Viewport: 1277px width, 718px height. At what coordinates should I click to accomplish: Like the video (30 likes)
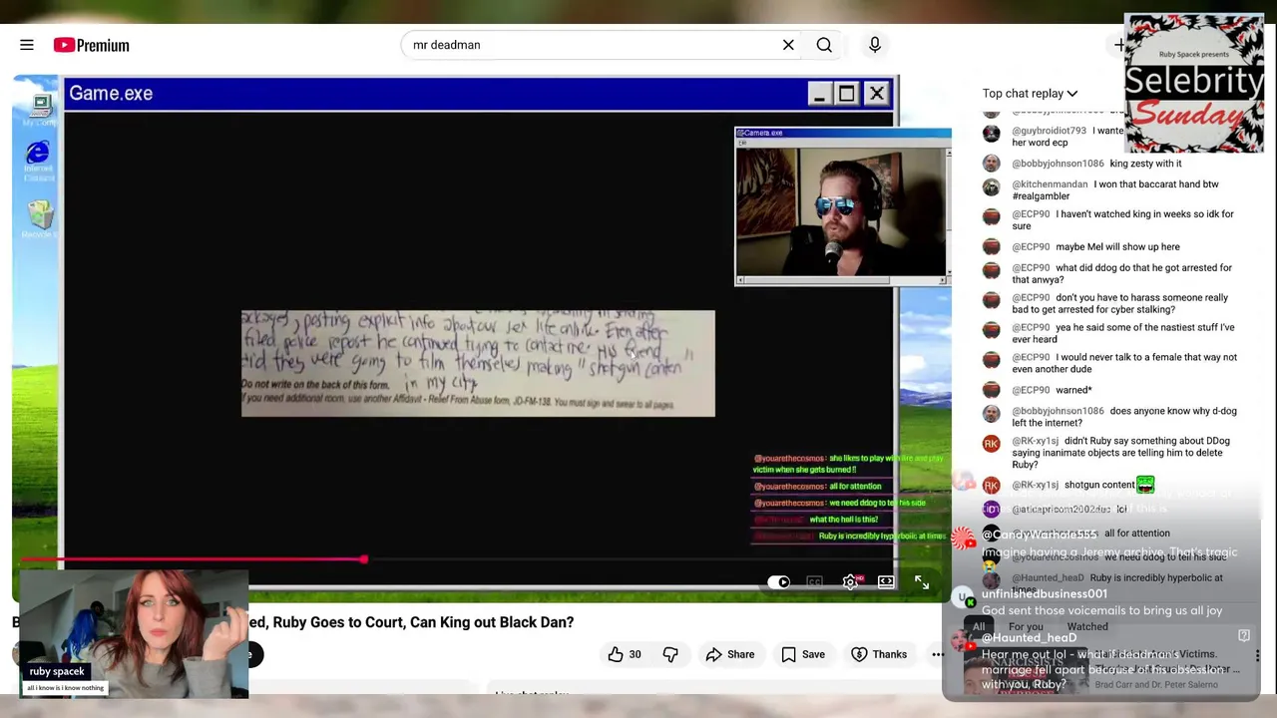coord(625,654)
